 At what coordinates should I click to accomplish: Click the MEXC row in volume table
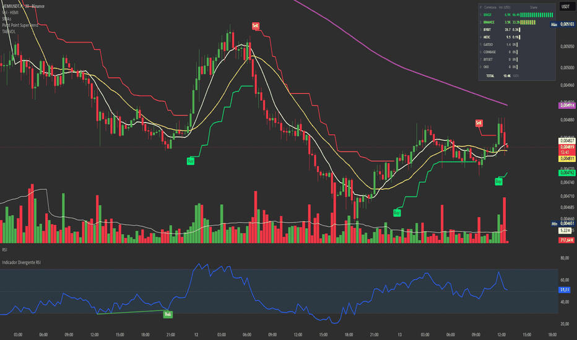pyautogui.click(x=517, y=37)
